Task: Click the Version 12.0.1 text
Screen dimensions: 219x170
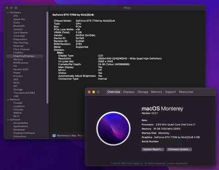Action: pos(150,113)
